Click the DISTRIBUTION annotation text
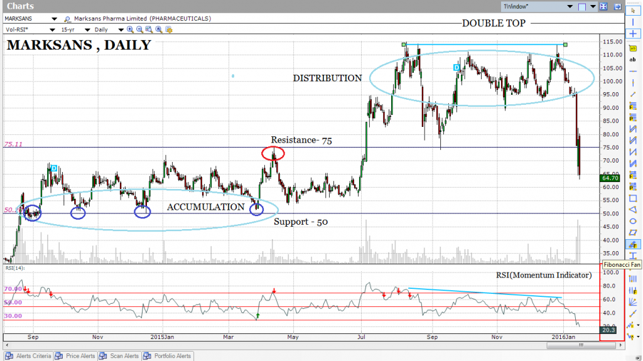This screenshot has width=643, height=361. tap(327, 78)
